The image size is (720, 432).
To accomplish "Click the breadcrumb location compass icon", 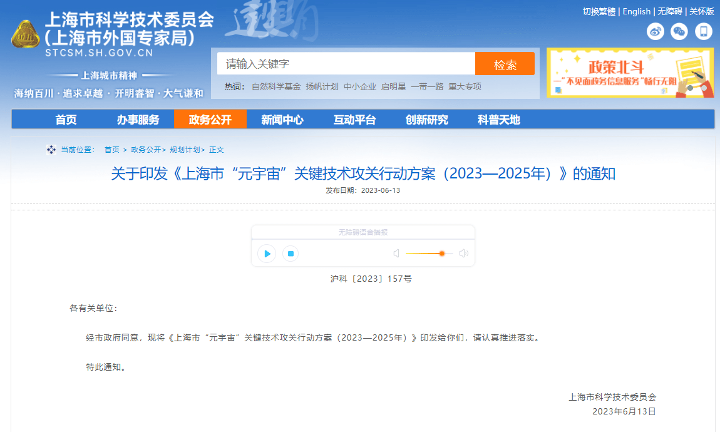I will (x=51, y=149).
